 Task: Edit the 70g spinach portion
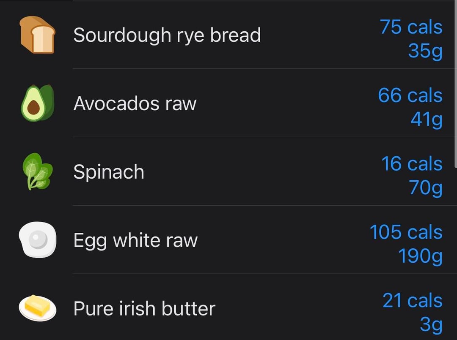click(x=426, y=188)
